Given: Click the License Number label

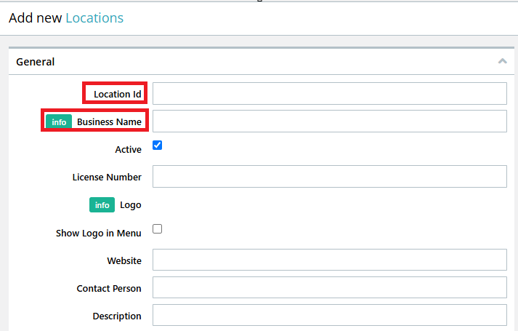Looking at the screenshot, I should 107,178.
